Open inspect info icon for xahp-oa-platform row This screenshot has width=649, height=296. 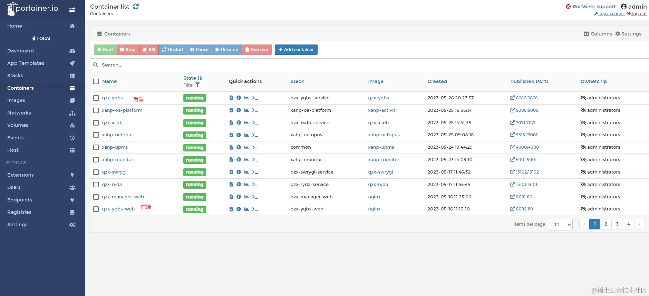point(239,110)
